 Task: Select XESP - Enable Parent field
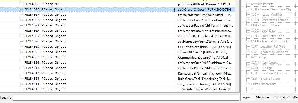[265, 78]
